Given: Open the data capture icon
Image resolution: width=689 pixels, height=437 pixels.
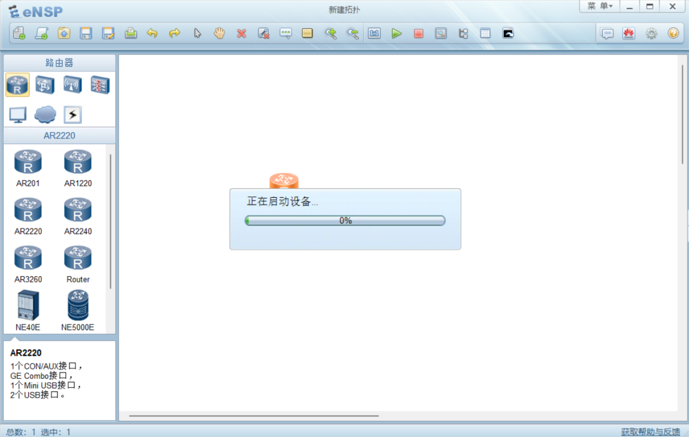Looking at the screenshot, I should [x=441, y=33].
